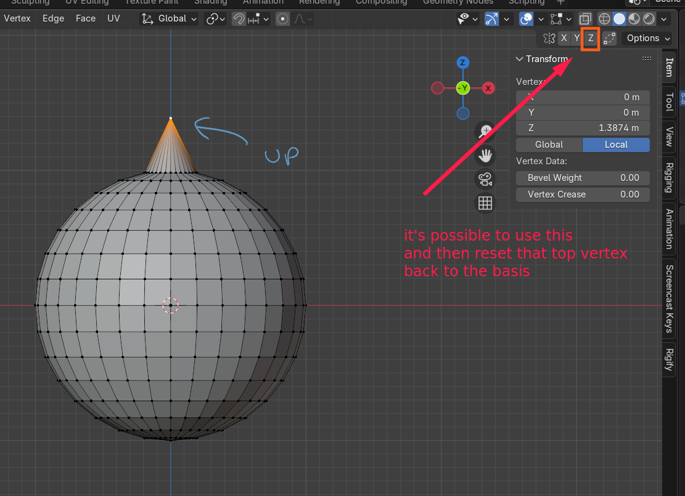
Task: Toggle the camera view icon
Action: [x=485, y=179]
